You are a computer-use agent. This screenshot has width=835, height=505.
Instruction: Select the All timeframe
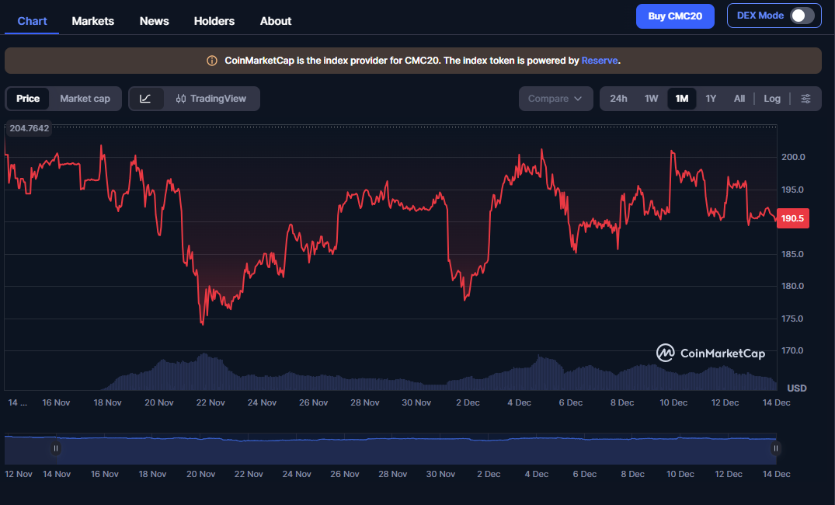point(739,99)
